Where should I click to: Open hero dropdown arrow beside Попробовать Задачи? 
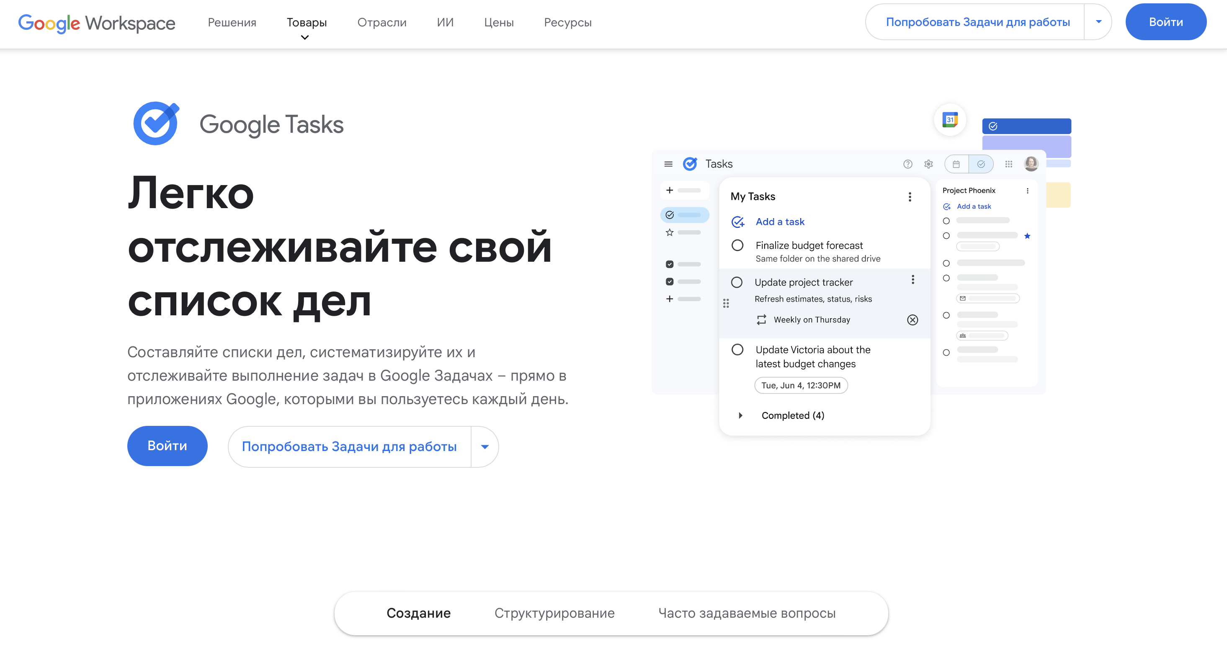tap(485, 446)
